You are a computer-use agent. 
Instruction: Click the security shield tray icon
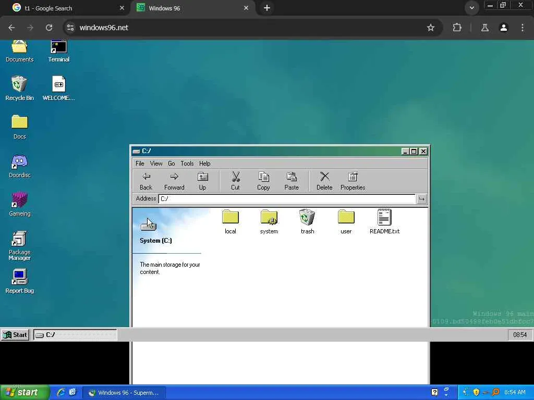pos(476,393)
